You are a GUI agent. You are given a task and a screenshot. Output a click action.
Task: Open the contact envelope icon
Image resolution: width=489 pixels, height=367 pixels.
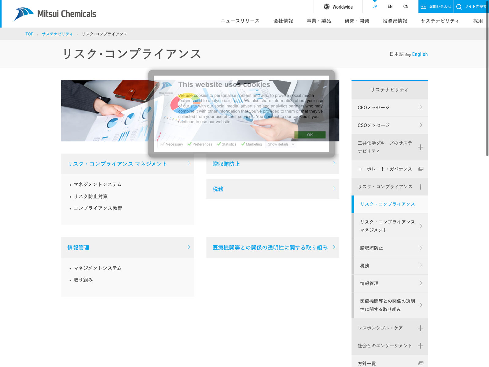[x=424, y=7]
